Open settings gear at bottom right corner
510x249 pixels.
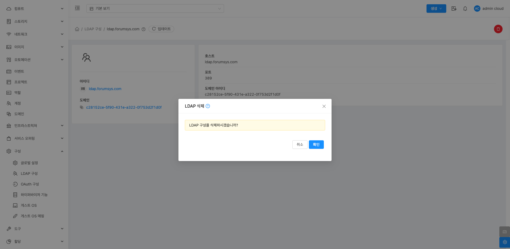tap(504, 242)
